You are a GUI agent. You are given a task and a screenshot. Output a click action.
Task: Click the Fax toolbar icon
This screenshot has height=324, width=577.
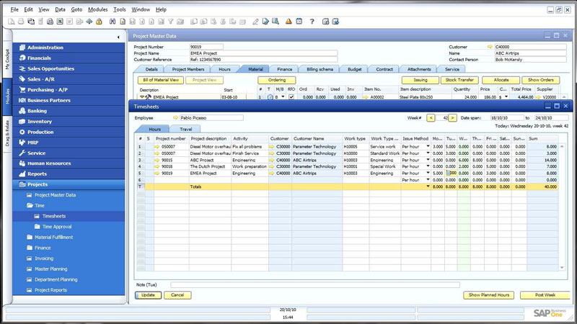point(50,22)
